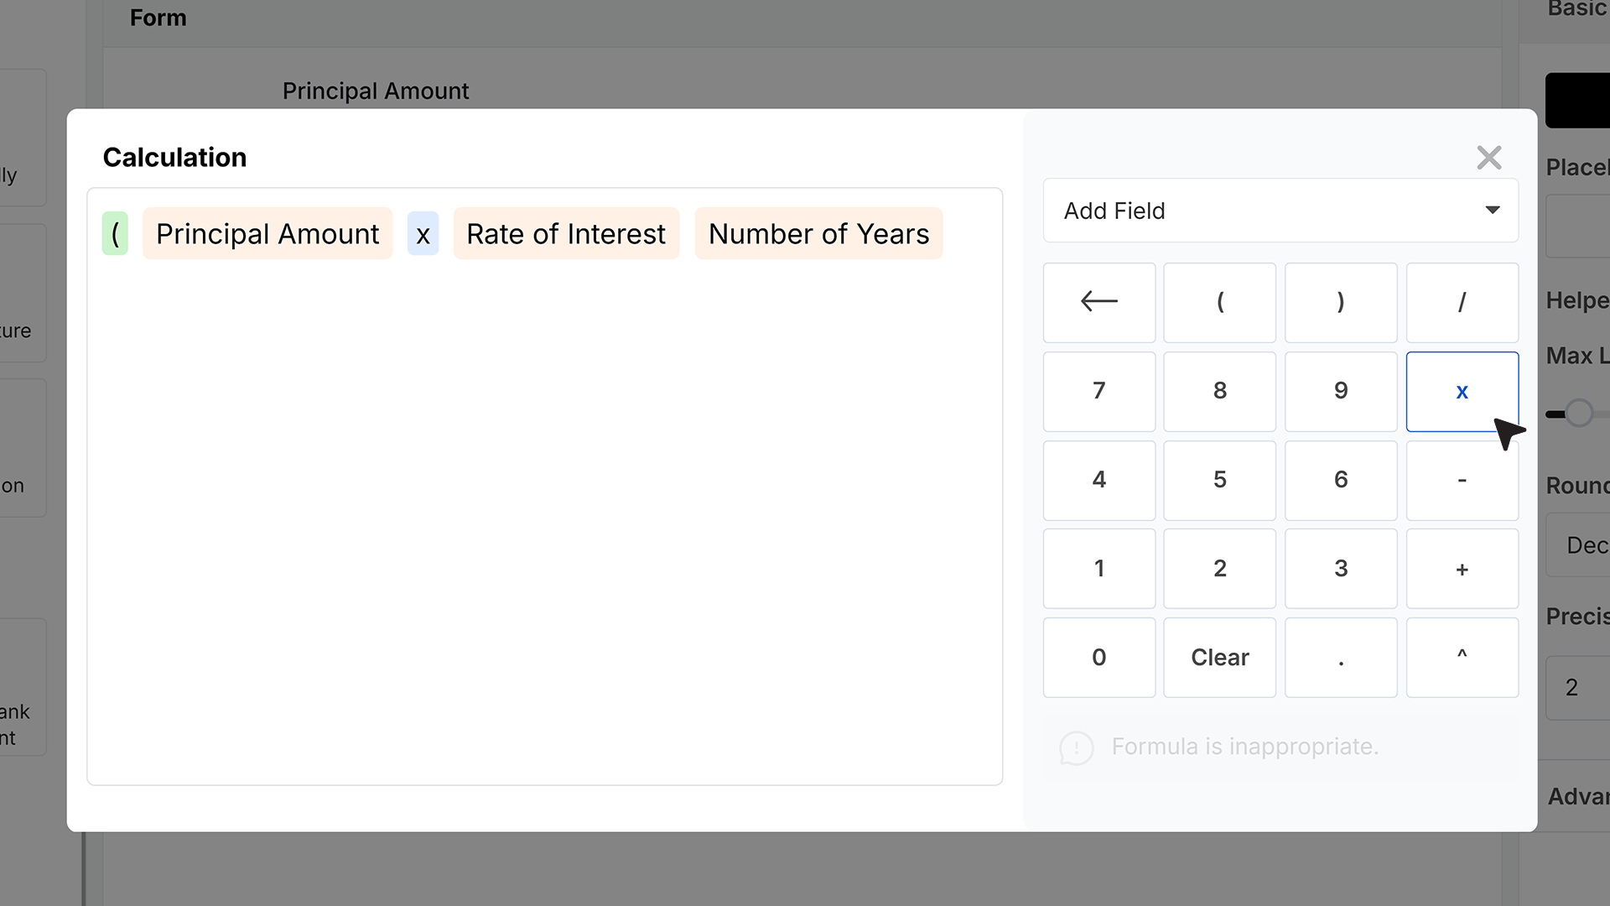Click the division slash operator
Image resolution: width=1610 pixels, height=906 pixels.
coord(1462,302)
